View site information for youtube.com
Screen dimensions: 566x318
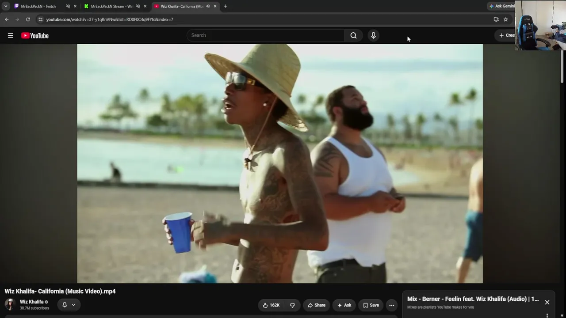pyautogui.click(x=40, y=19)
